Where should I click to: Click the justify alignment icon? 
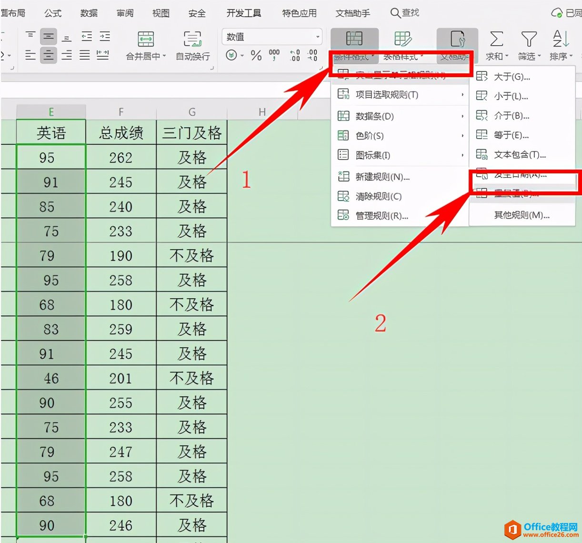point(85,55)
